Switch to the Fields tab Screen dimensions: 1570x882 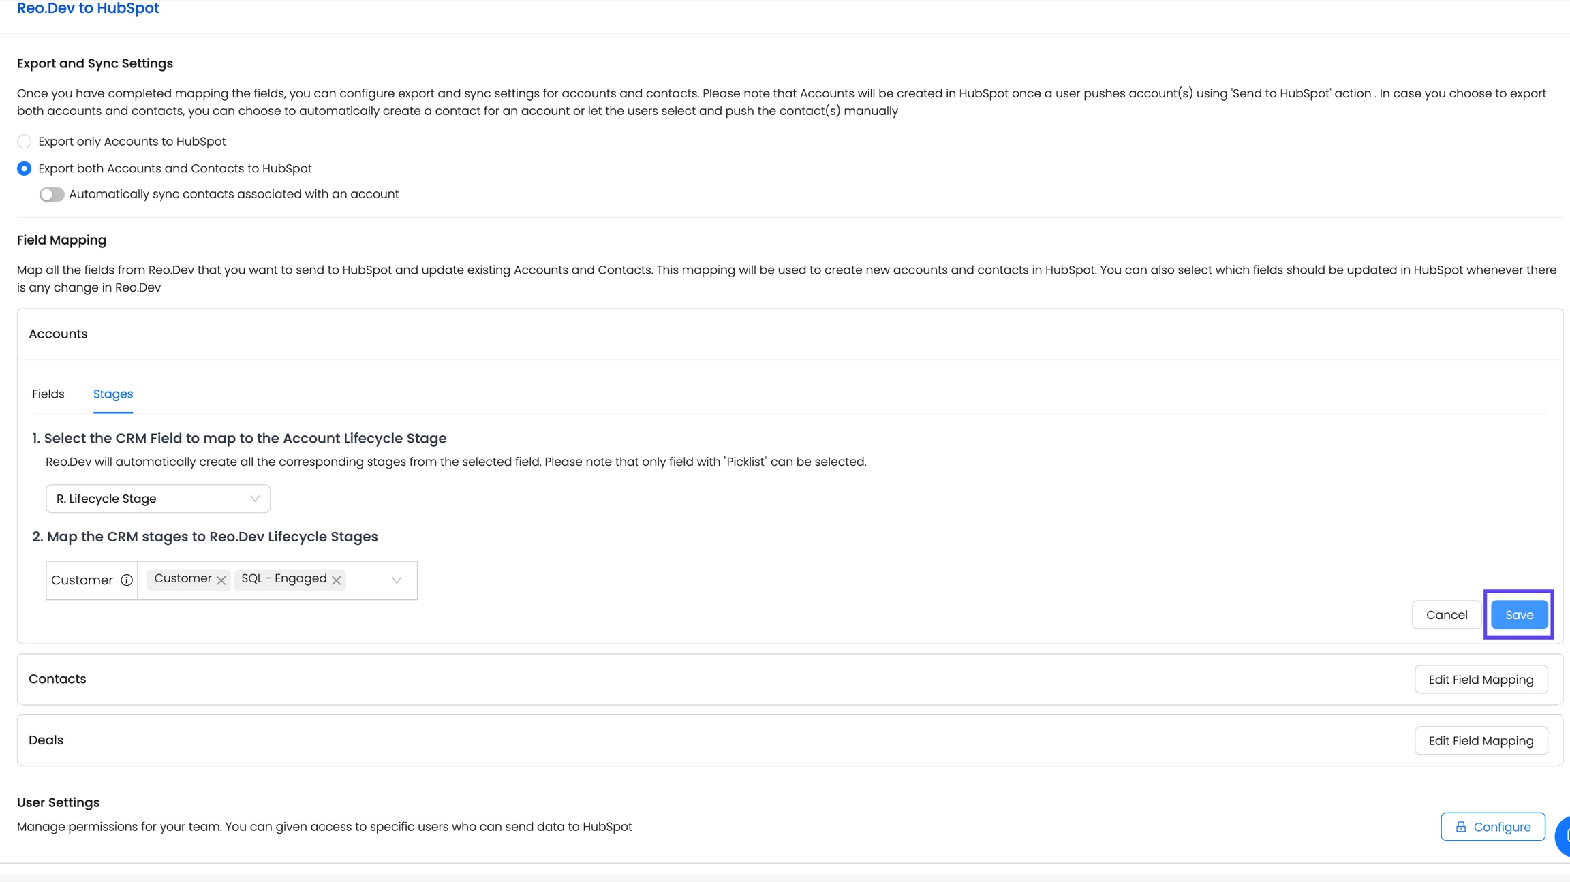coord(48,394)
